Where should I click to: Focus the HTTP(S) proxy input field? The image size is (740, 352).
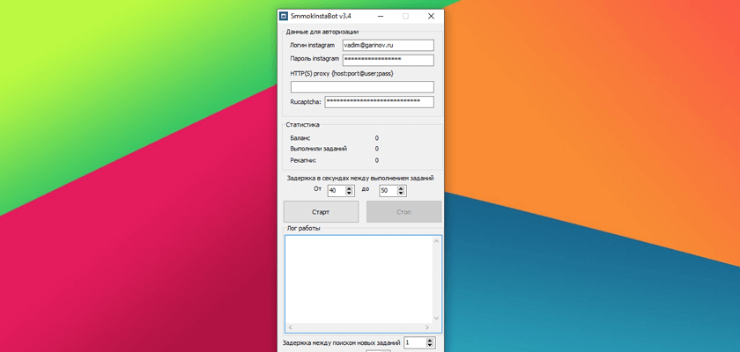[x=362, y=87]
